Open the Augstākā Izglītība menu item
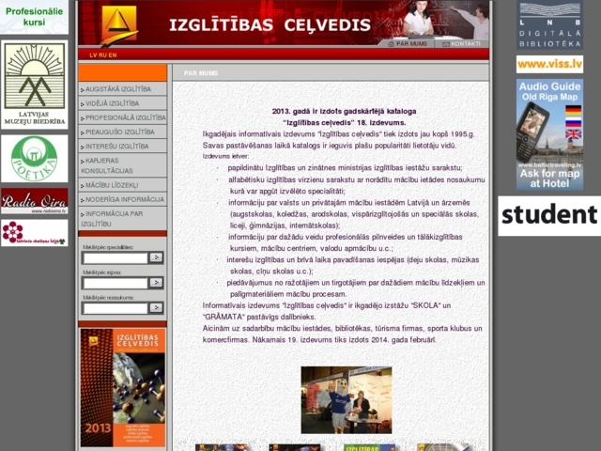601x451 pixels. (123, 89)
